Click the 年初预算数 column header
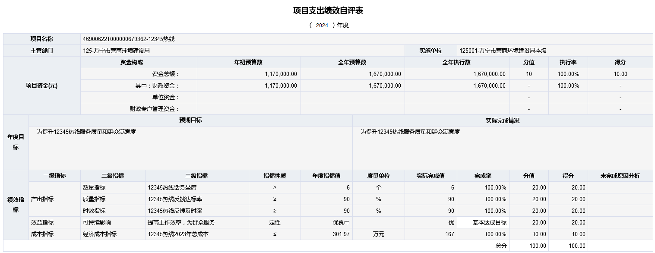655x253 pixels. (248, 63)
